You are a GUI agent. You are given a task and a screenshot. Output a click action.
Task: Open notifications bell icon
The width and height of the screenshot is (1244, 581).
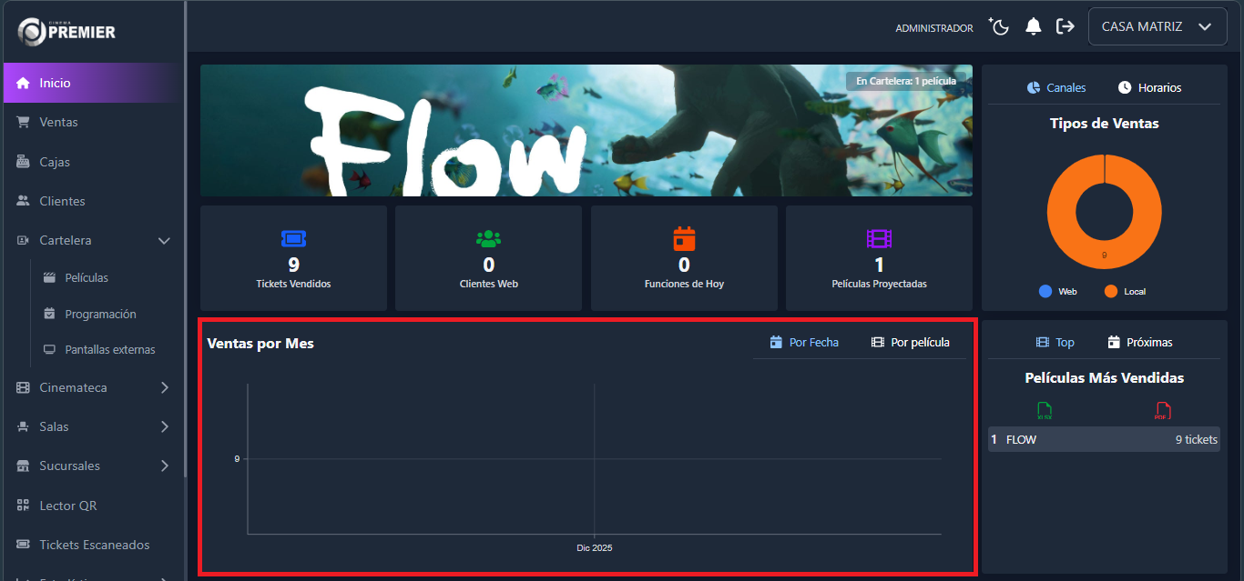[1033, 26]
